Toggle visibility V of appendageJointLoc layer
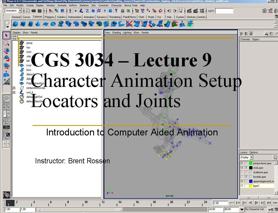 (x=242, y=181)
